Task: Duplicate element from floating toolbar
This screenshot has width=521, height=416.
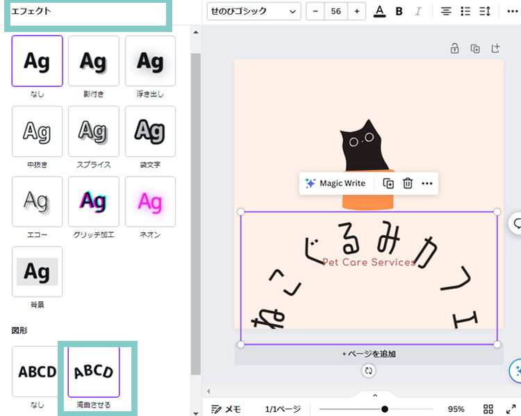Action: pyautogui.click(x=388, y=183)
